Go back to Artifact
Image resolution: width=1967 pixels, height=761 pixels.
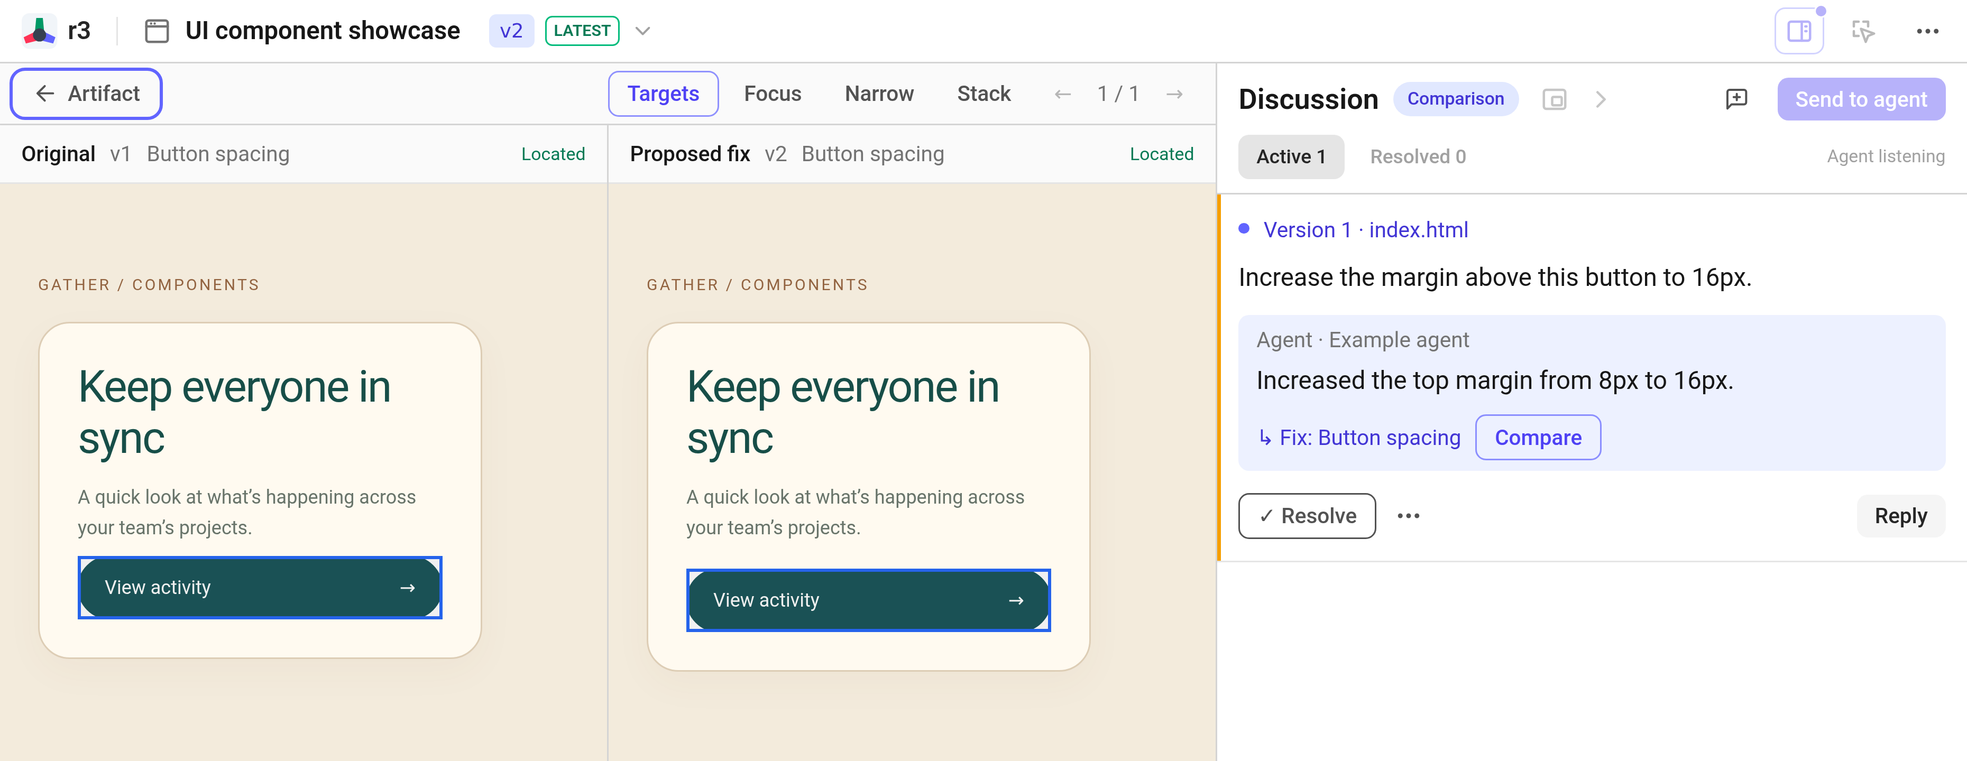tap(86, 94)
